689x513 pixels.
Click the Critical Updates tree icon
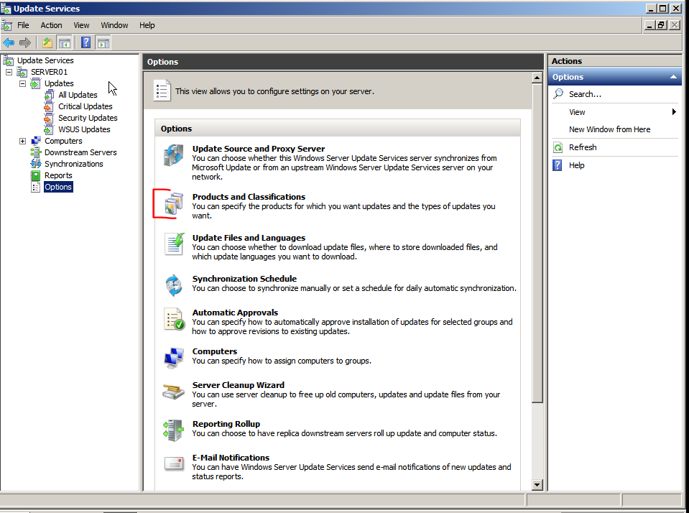tap(49, 106)
